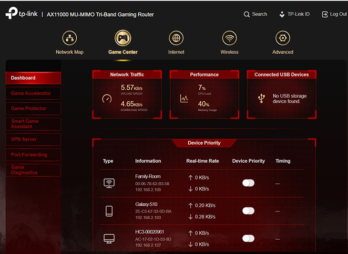Click the 40% Memory Usage value
The width and height of the screenshot is (348, 254).
(204, 104)
